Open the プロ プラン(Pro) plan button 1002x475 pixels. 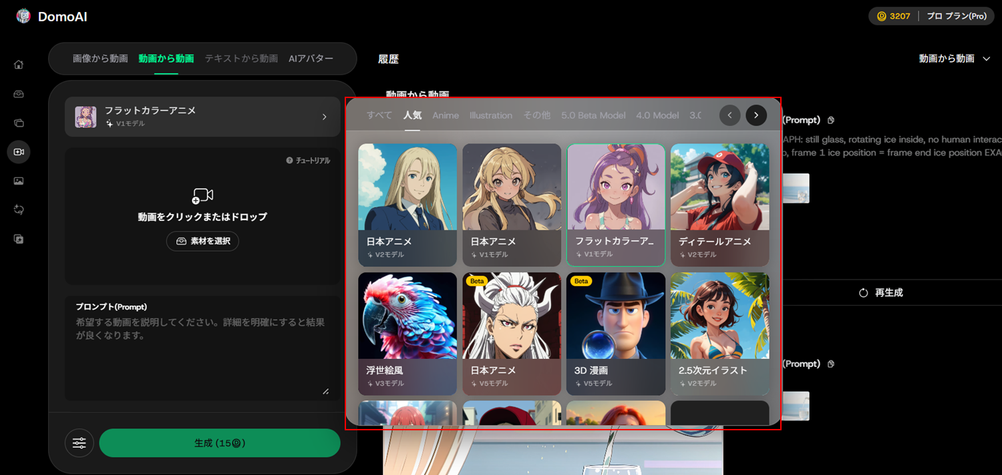(957, 16)
